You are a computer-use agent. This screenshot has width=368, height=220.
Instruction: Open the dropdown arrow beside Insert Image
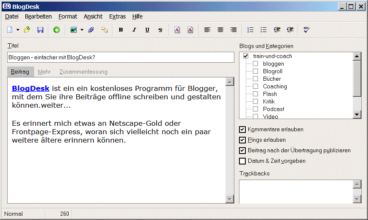pos(82,30)
